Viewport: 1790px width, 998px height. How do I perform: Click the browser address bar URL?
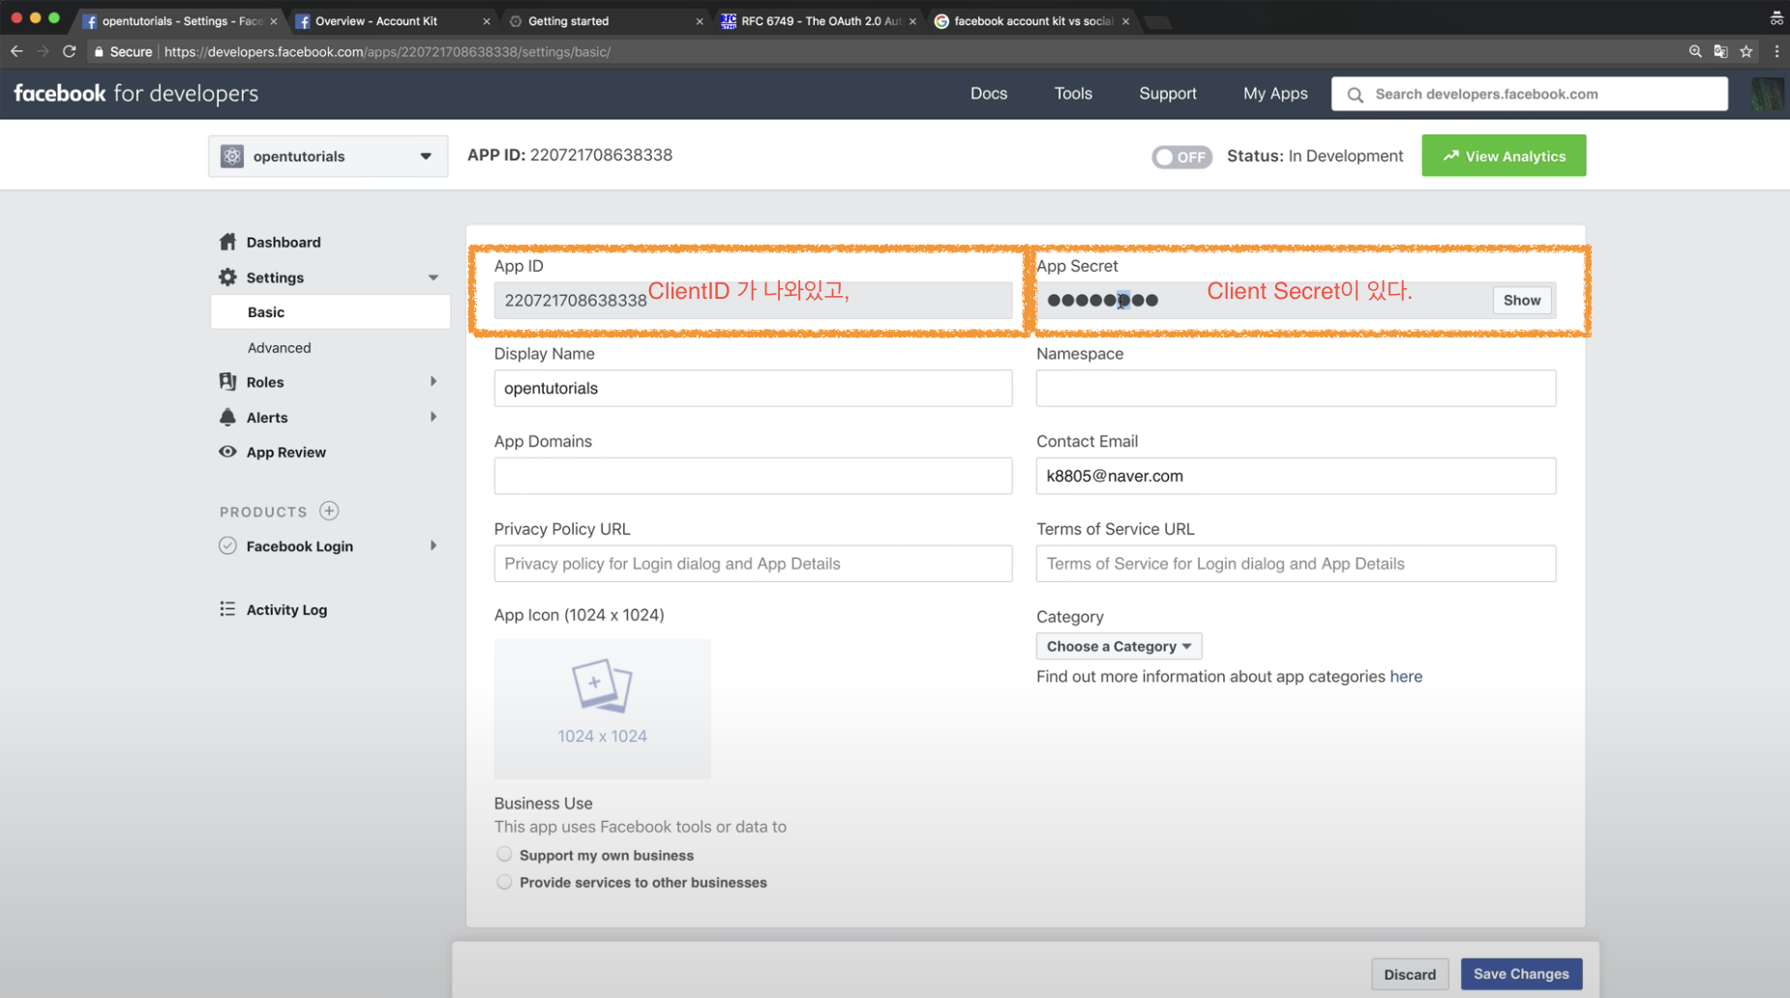click(x=387, y=51)
